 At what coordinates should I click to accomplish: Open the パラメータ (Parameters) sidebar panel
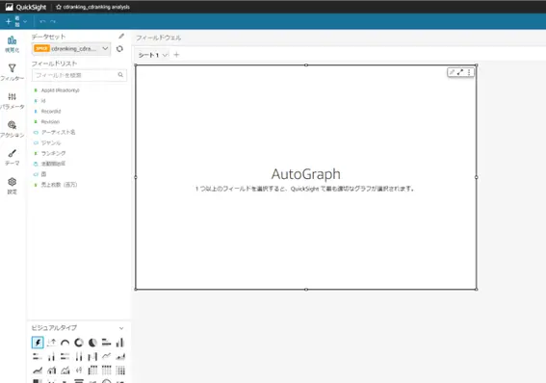click(x=12, y=101)
